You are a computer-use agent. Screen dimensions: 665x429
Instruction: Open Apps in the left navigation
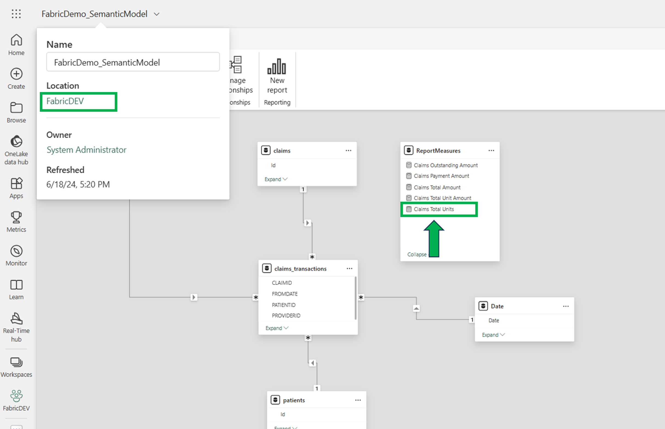[x=16, y=188]
